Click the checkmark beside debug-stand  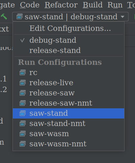(22, 40)
